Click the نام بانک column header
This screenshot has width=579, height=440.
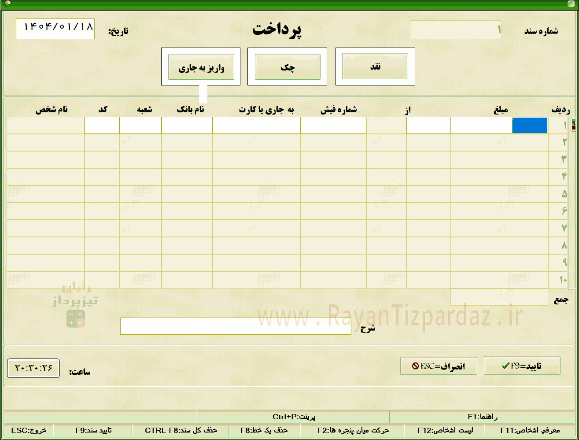pos(190,110)
